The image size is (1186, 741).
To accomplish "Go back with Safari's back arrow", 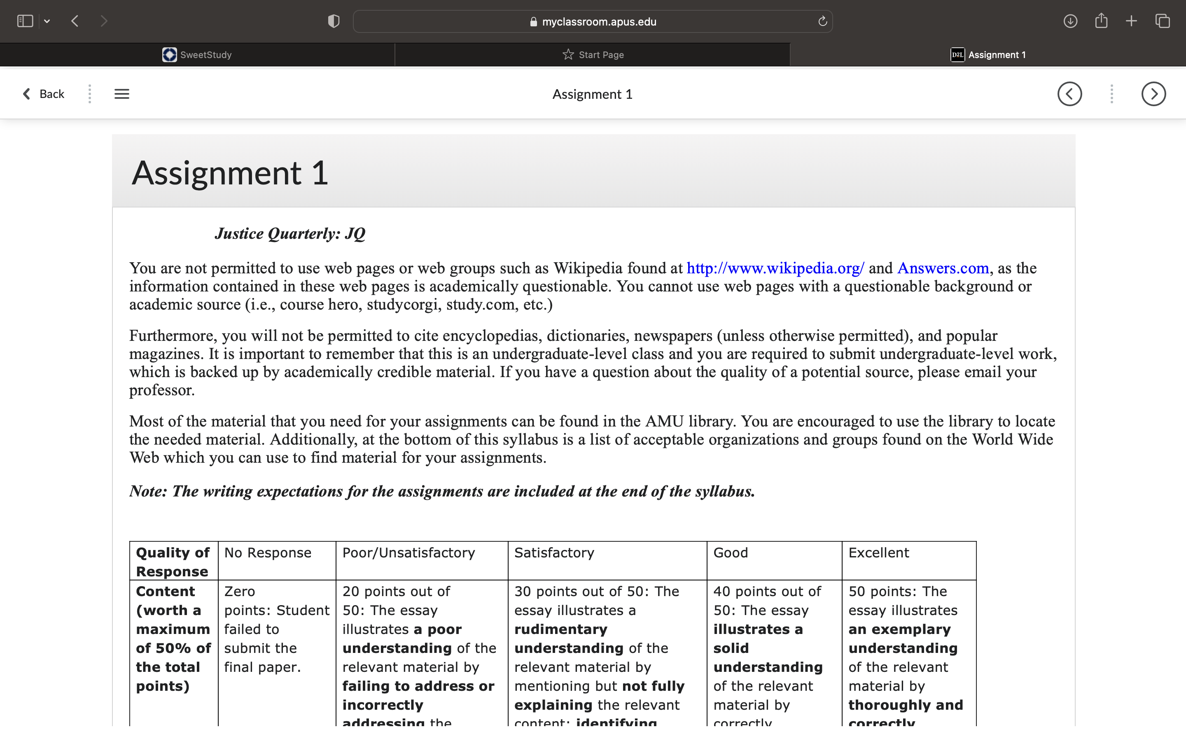I will 75,21.
